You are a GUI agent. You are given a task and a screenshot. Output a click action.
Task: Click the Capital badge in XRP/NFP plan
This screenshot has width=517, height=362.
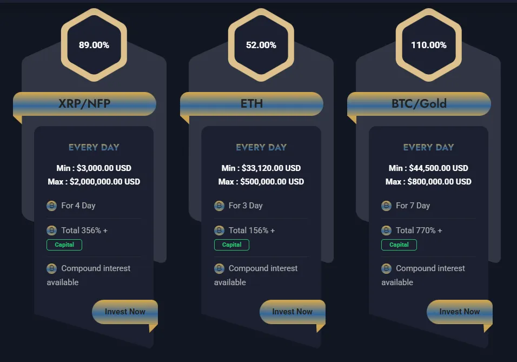[x=64, y=245]
